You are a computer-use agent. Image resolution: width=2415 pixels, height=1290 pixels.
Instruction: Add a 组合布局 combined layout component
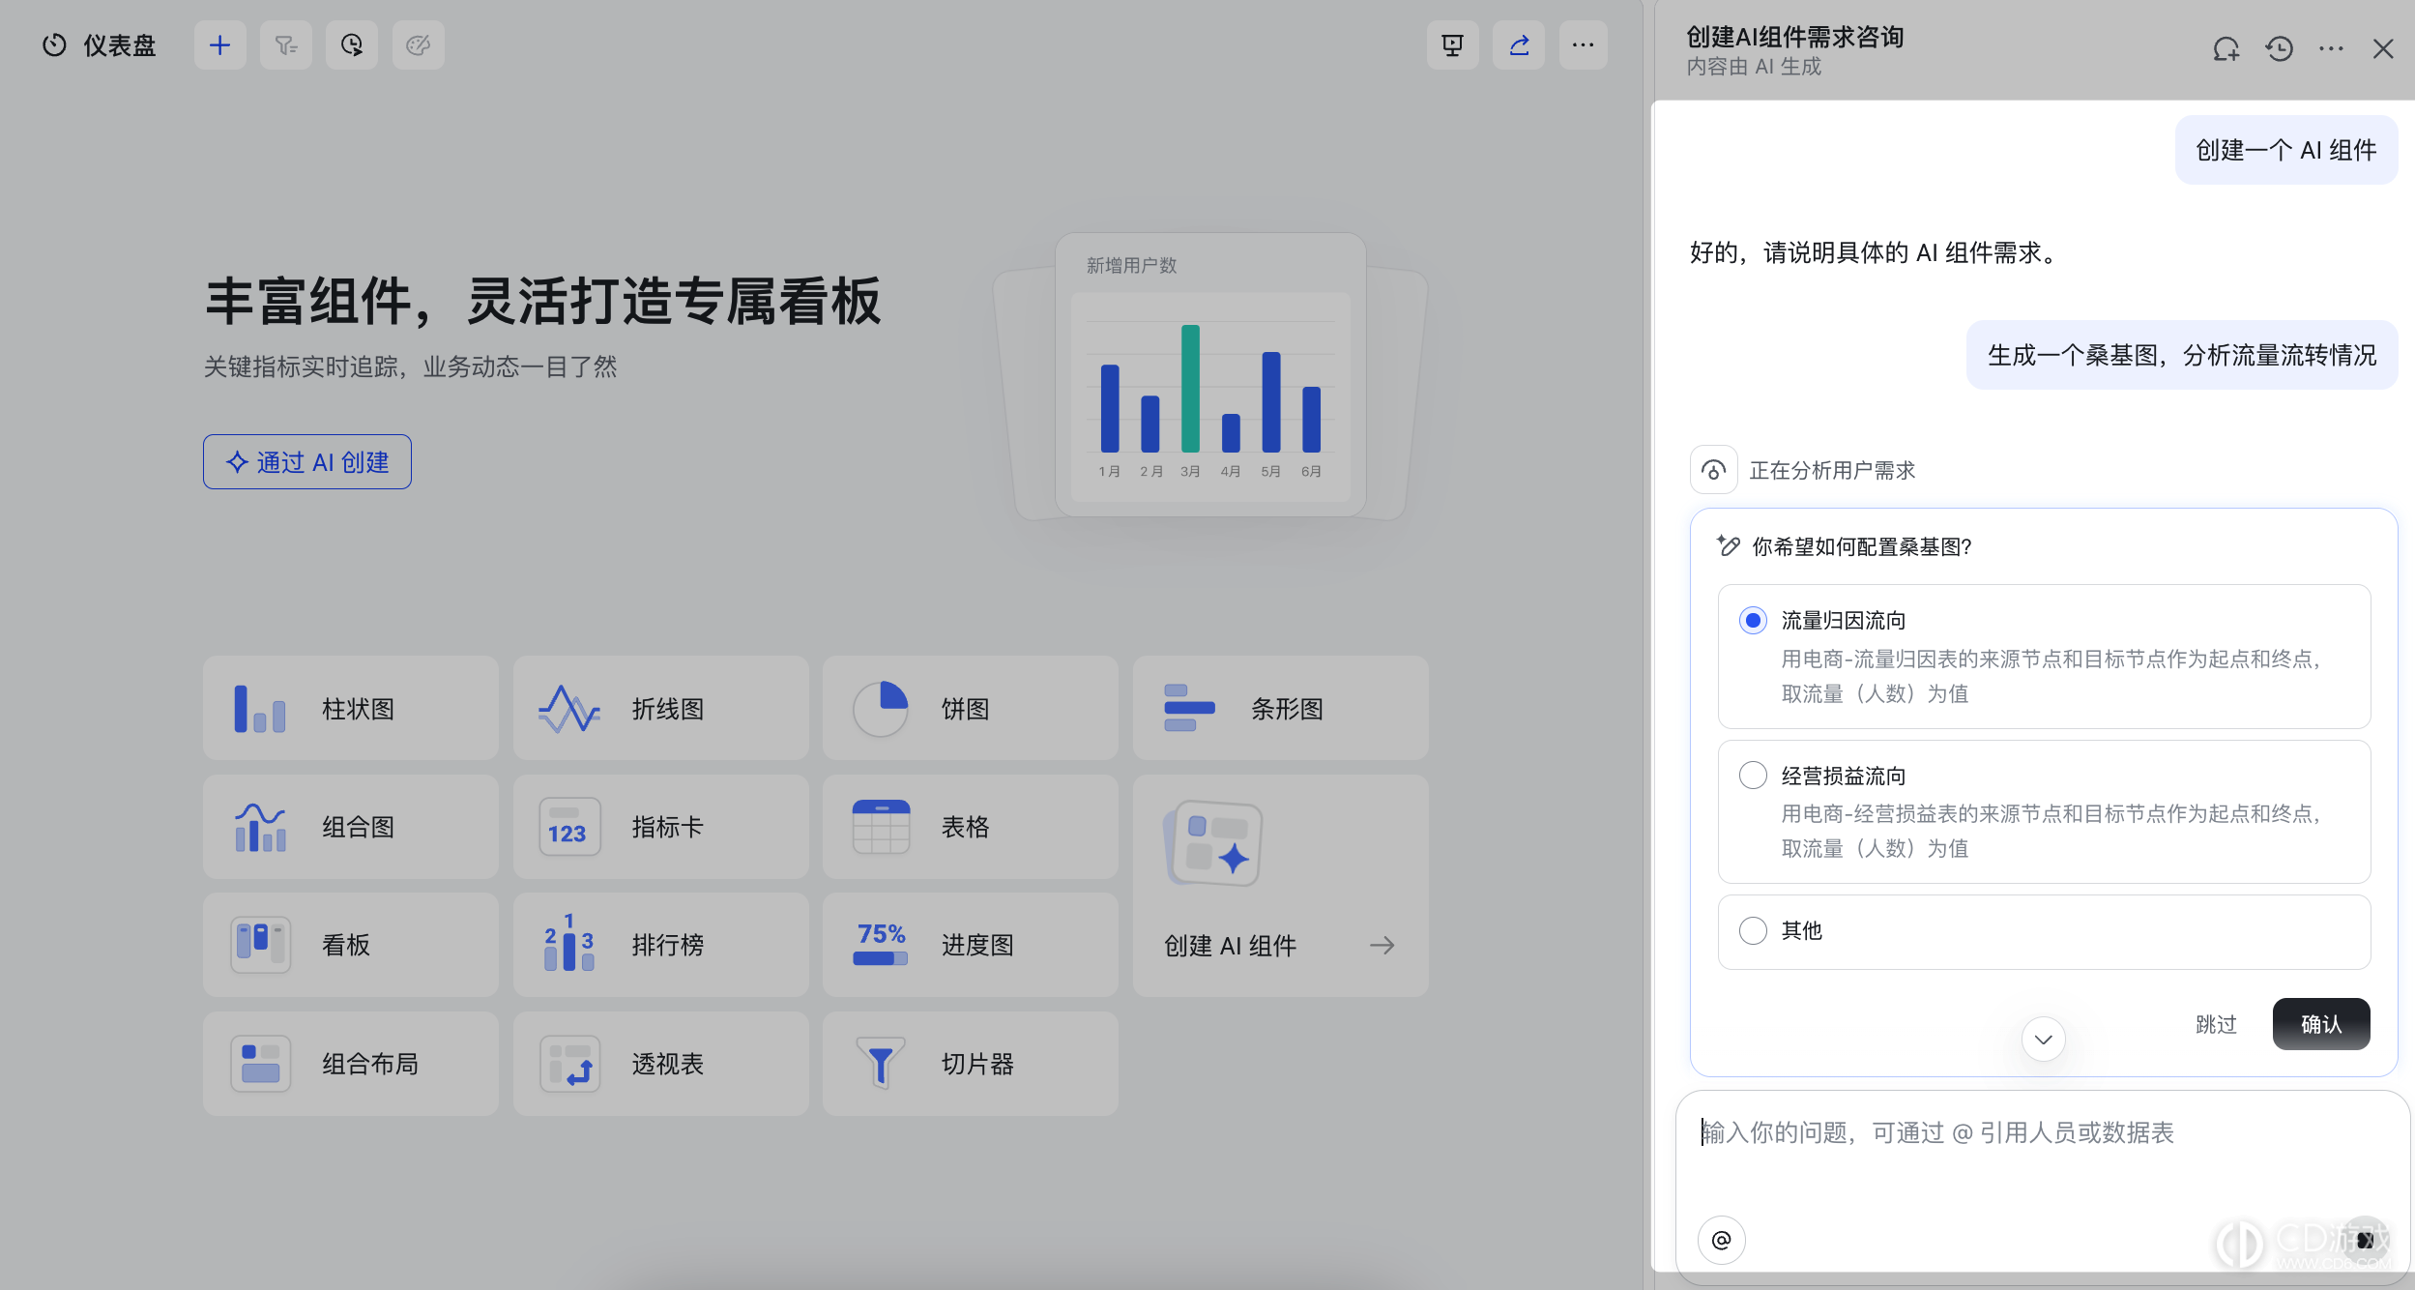351,1064
